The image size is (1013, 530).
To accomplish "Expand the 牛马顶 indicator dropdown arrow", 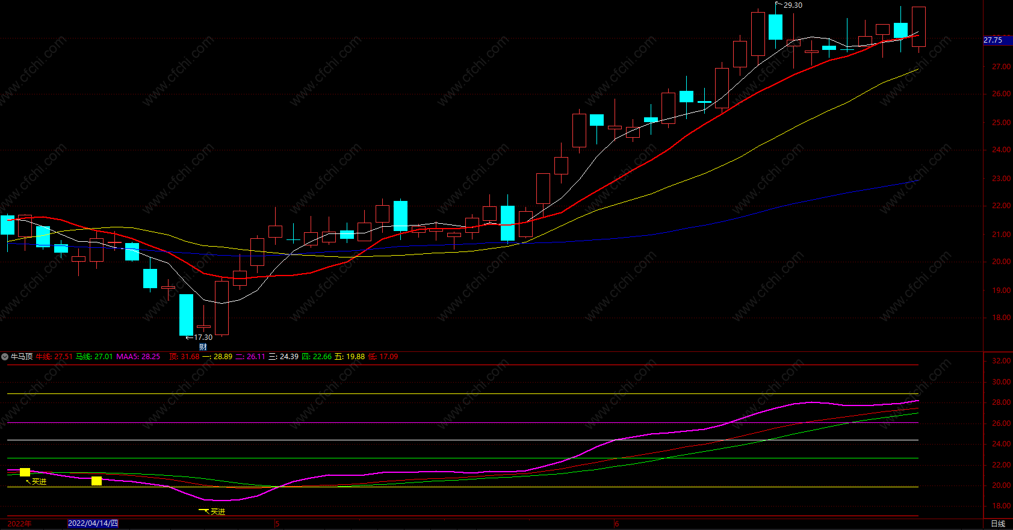I will (x=5, y=357).
